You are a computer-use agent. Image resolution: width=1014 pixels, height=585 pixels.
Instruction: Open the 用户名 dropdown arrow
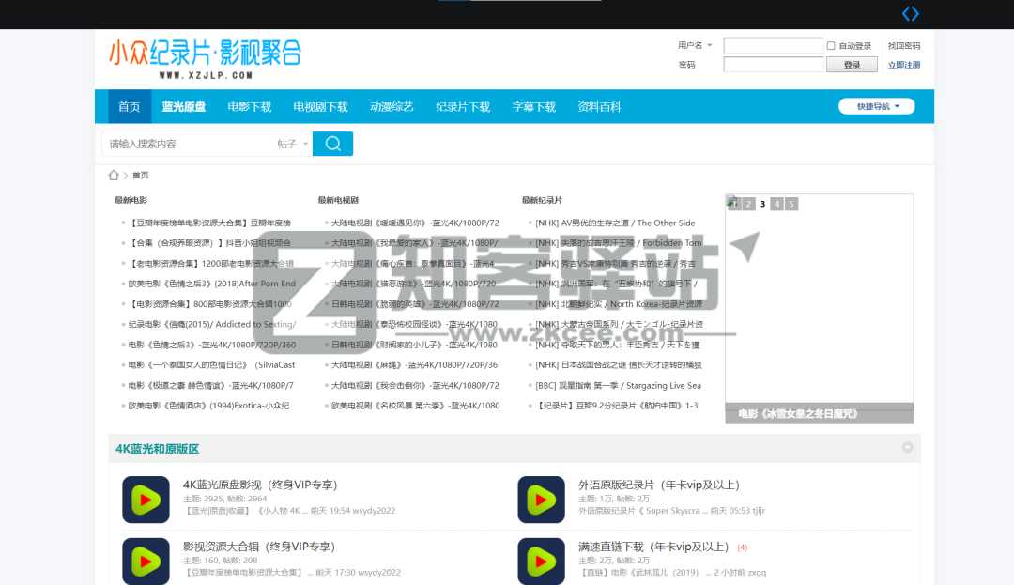coord(711,44)
